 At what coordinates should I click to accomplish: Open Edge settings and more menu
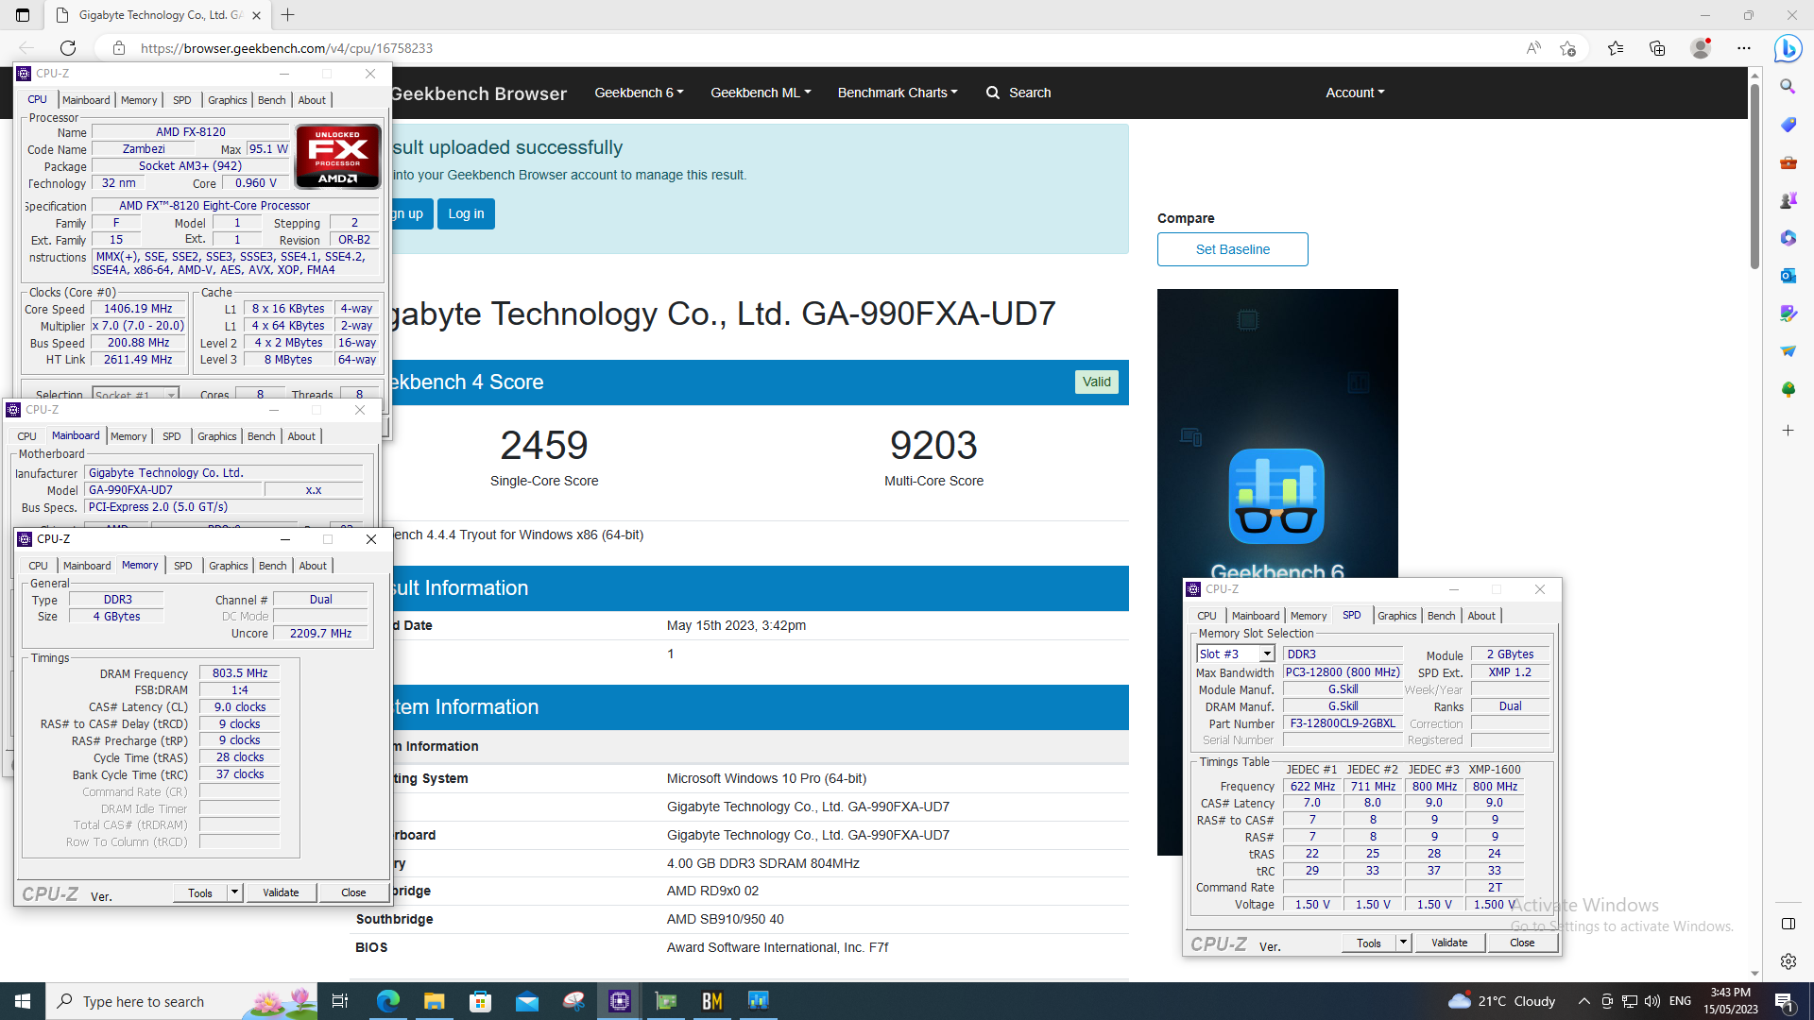pyautogui.click(x=1744, y=48)
